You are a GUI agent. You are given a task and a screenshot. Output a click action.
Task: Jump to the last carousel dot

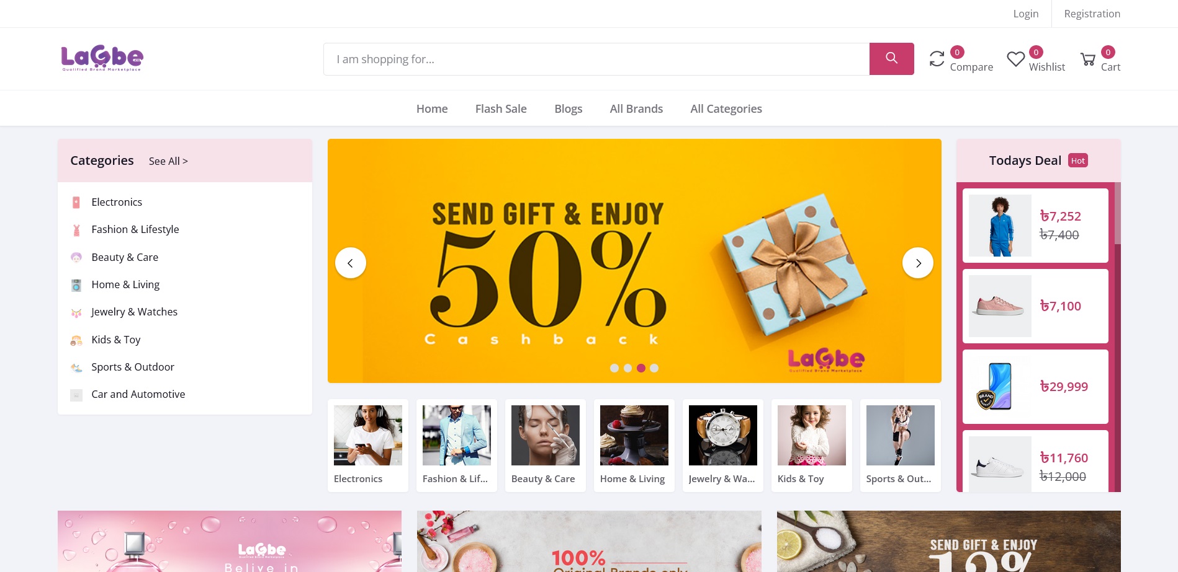coord(654,368)
